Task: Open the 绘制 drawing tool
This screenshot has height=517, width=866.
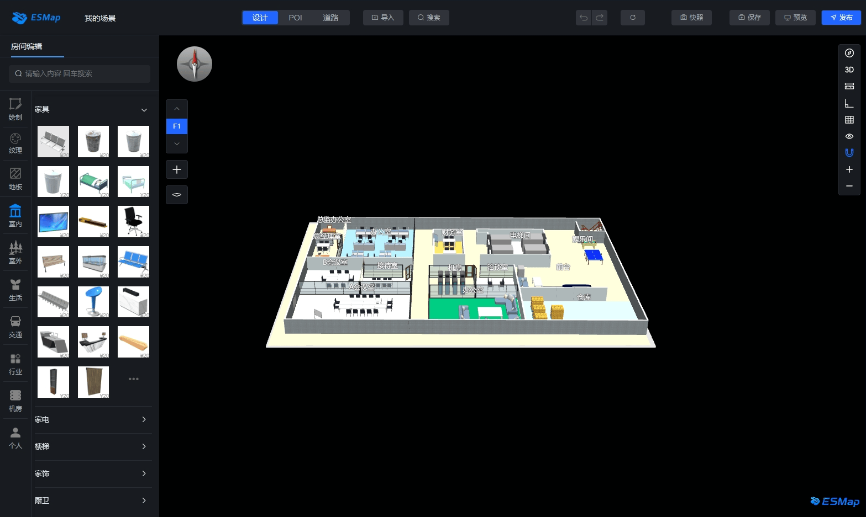Action: tap(15, 109)
